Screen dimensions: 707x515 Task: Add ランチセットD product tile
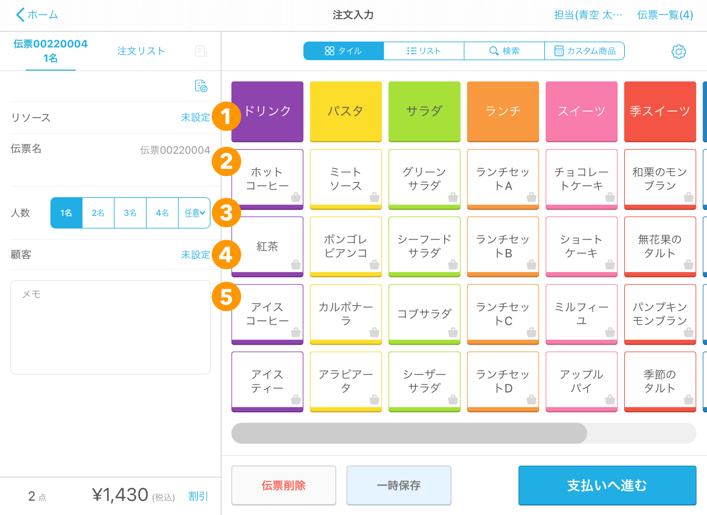[503, 381]
